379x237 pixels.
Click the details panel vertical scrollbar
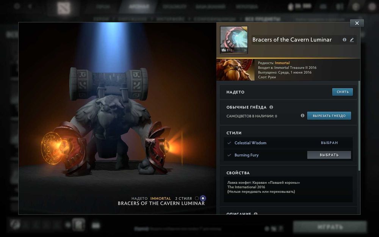(359, 126)
